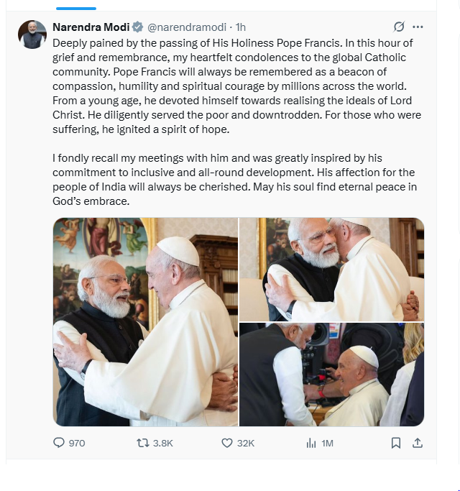Bookmark this tweet
Viewport: 460px width, 491px height.
coord(395,443)
